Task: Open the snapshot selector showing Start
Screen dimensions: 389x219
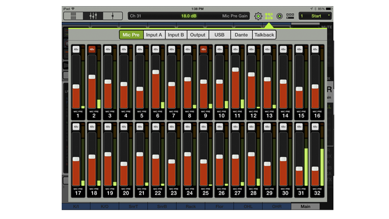Action: [315, 16]
